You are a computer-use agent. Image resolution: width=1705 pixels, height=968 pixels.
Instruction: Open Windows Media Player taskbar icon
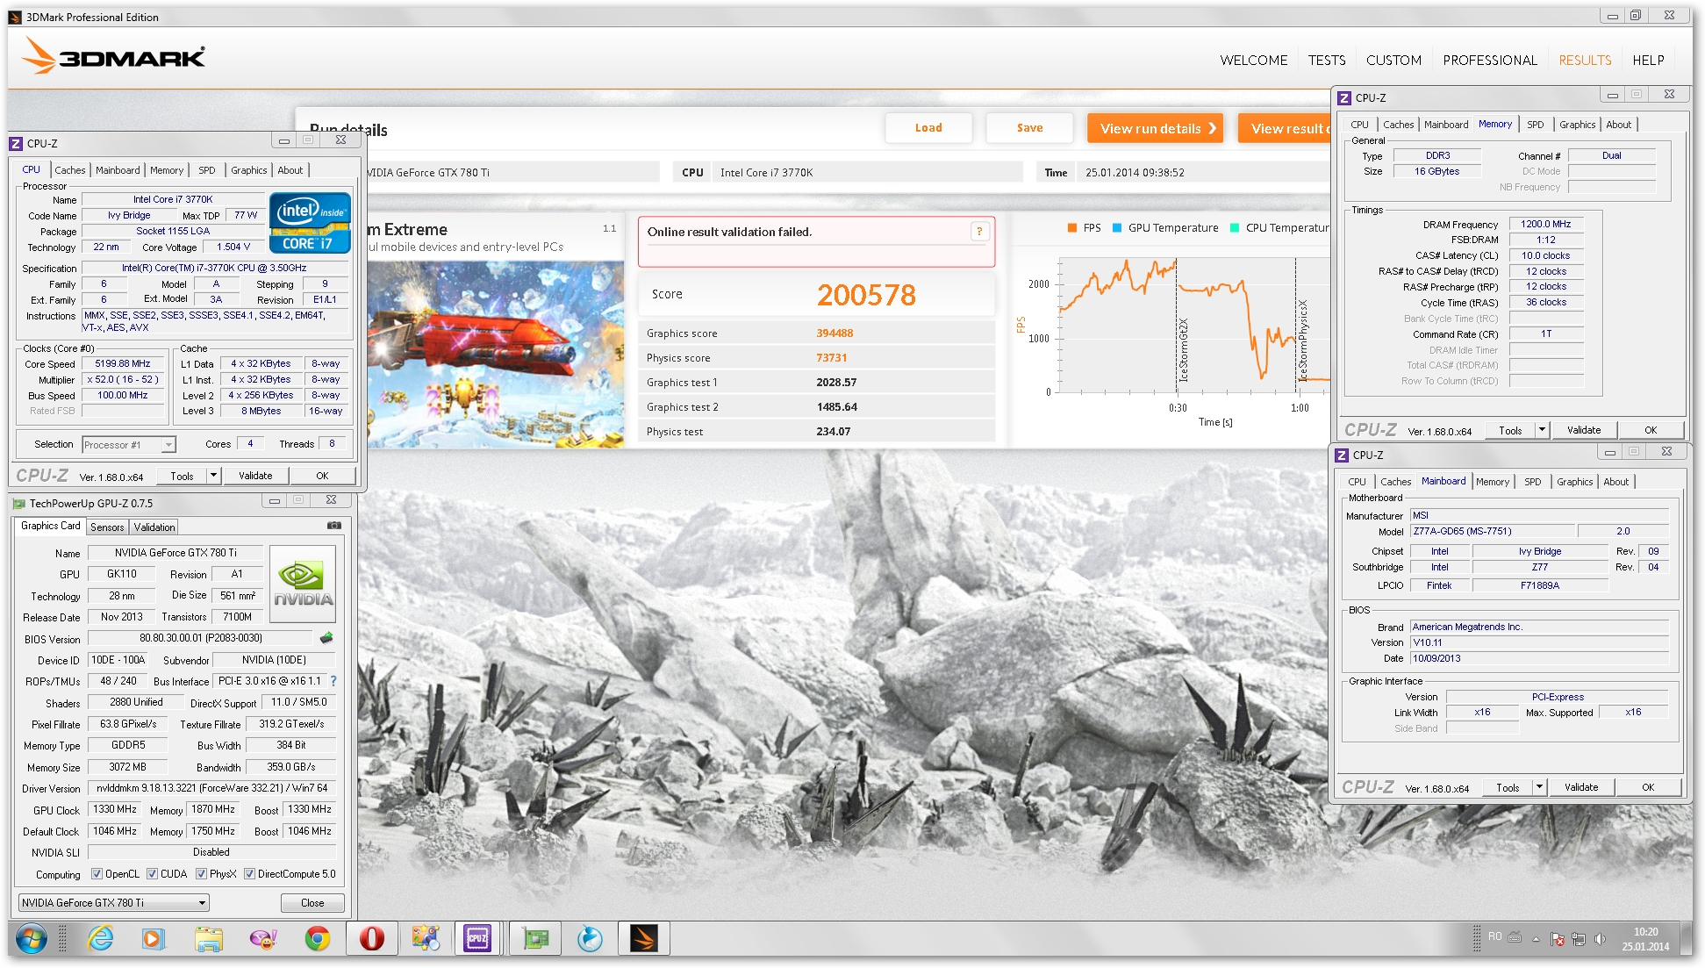point(154,939)
